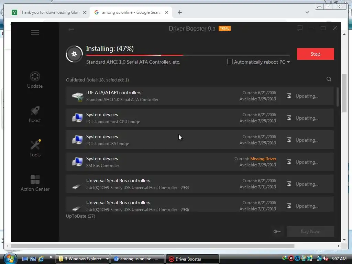
Task: Enable the Automatically reboot PC checkbox
Action: point(230,62)
